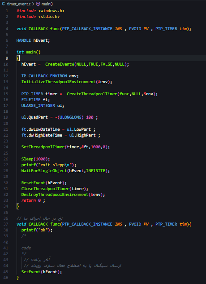Click "FILETIME ft;" declaration
This screenshot has width=206, height=284.
[x=35, y=100]
